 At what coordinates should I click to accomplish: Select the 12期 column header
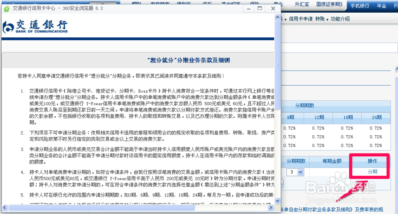319,117
